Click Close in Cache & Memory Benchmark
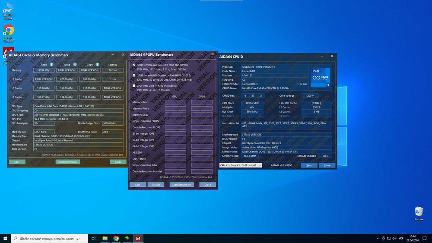Screen dimensions: 432x243 [x=118, y=162]
